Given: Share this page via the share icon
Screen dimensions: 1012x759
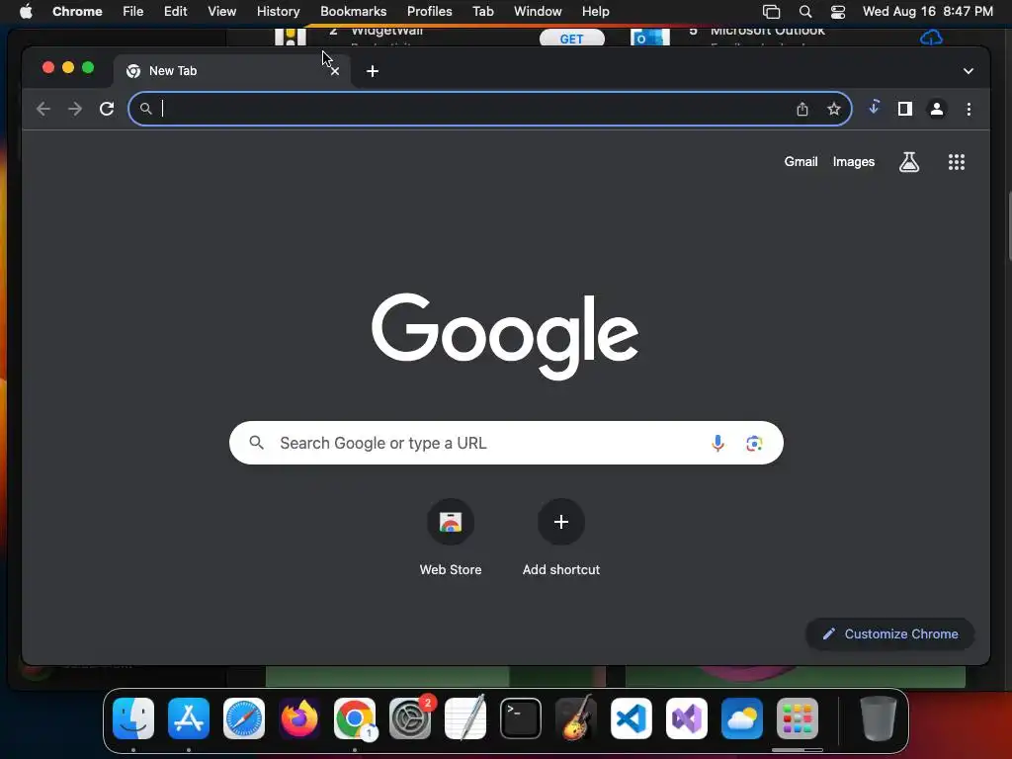Looking at the screenshot, I should (x=802, y=109).
